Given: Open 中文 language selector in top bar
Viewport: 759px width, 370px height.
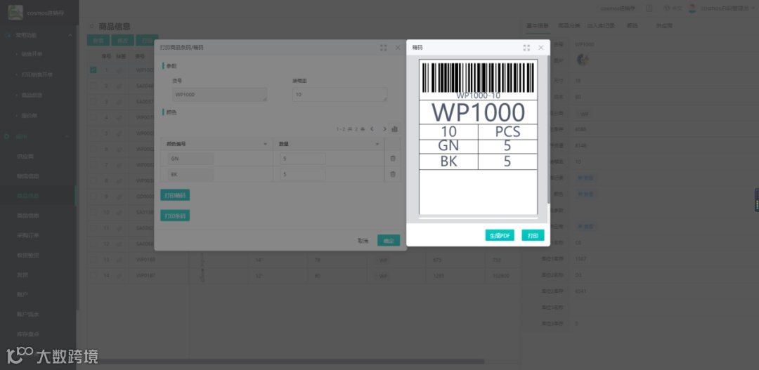Looking at the screenshot, I should pos(673,8).
